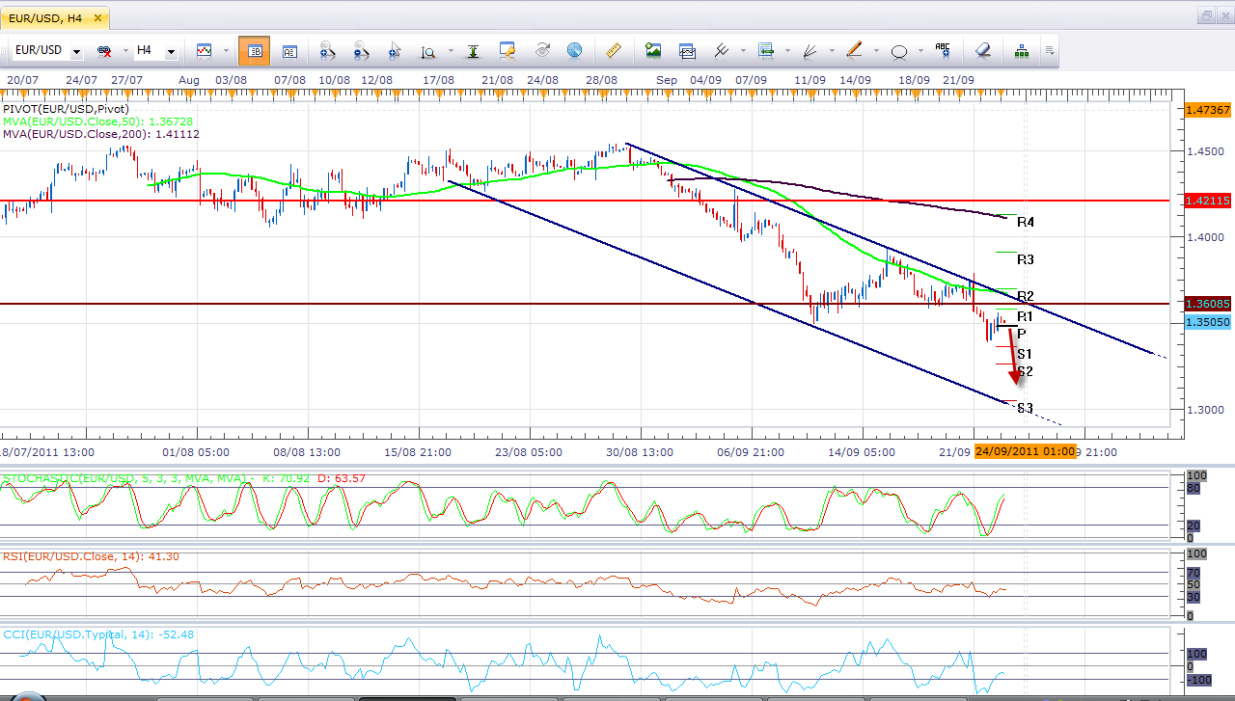Click the add indicator list icon

(x=766, y=50)
